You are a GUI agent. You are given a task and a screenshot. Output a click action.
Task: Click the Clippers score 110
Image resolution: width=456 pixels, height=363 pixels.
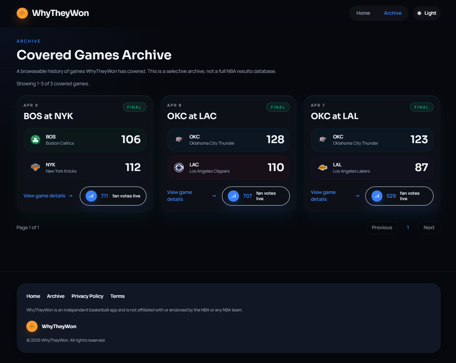276,168
